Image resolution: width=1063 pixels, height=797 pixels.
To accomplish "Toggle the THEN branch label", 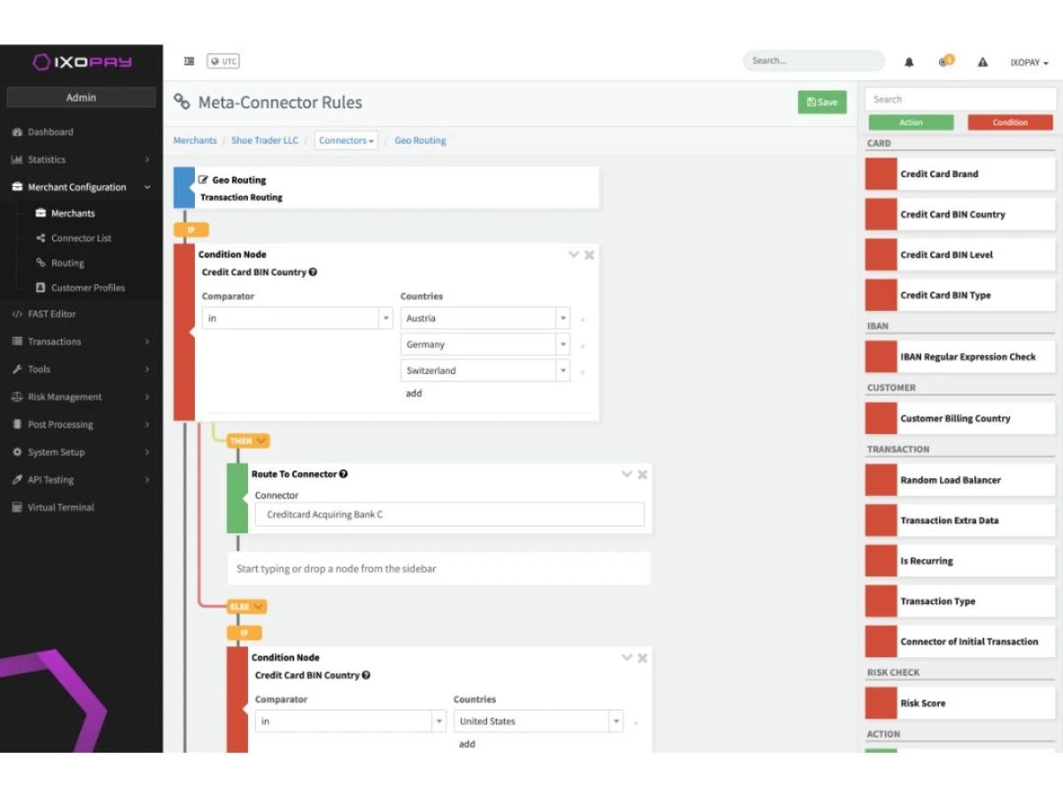I will 248,440.
